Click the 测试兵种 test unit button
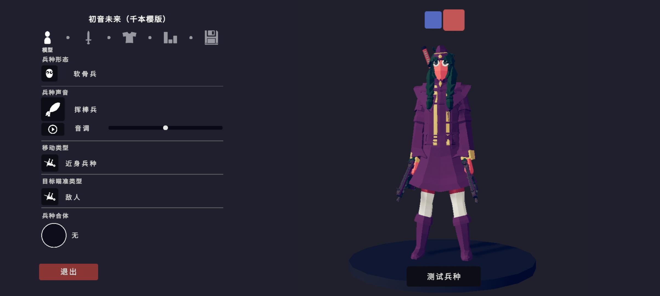This screenshot has width=660, height=296. pos(443,277)
